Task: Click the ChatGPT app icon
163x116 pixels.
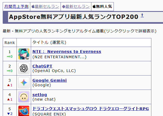Action: (24, 68)
